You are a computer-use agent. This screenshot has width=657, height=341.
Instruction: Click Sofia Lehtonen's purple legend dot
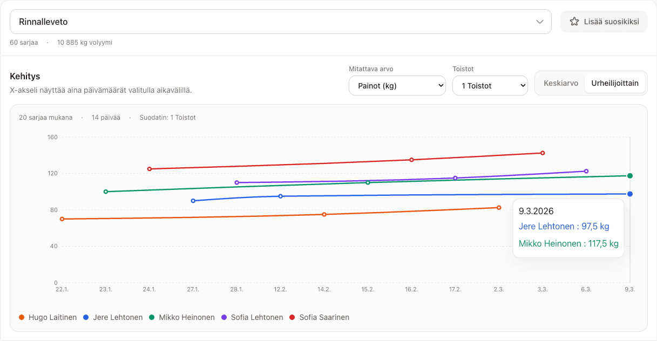click(224, 317)
